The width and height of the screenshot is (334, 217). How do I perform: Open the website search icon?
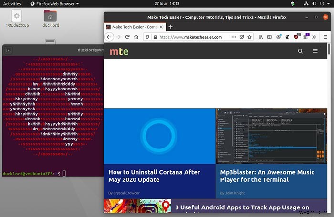click(300, 51)
